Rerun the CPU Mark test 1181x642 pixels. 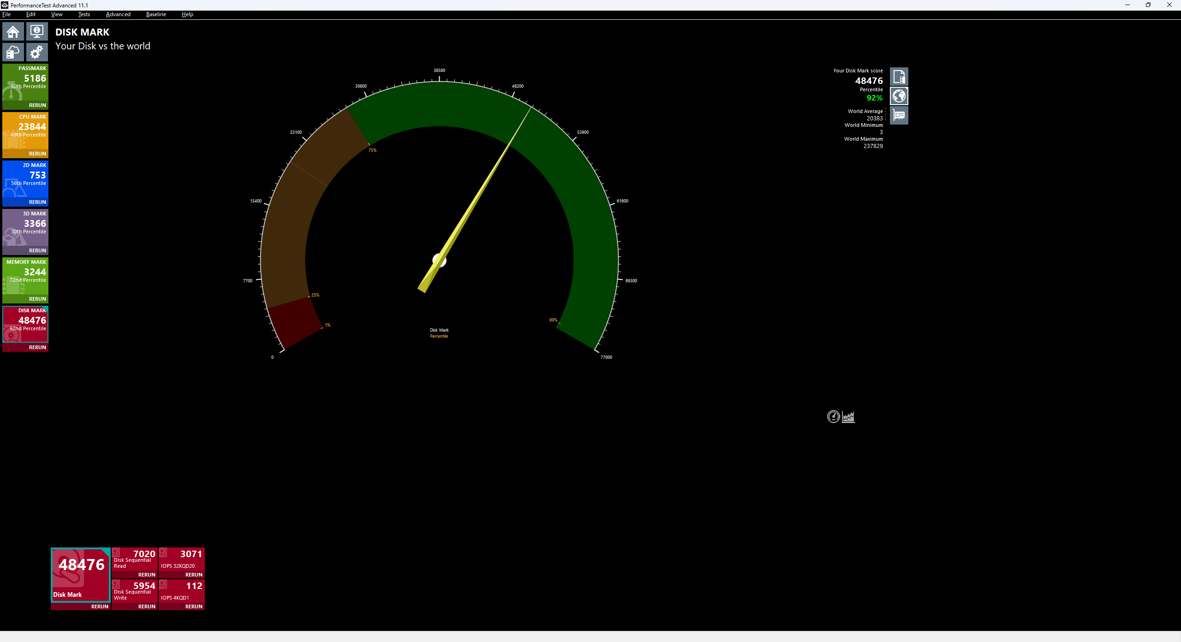(x=37, y=154)
